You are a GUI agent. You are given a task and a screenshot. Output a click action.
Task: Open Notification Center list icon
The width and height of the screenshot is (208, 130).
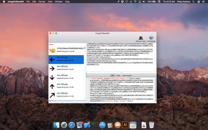click(203, 2)
